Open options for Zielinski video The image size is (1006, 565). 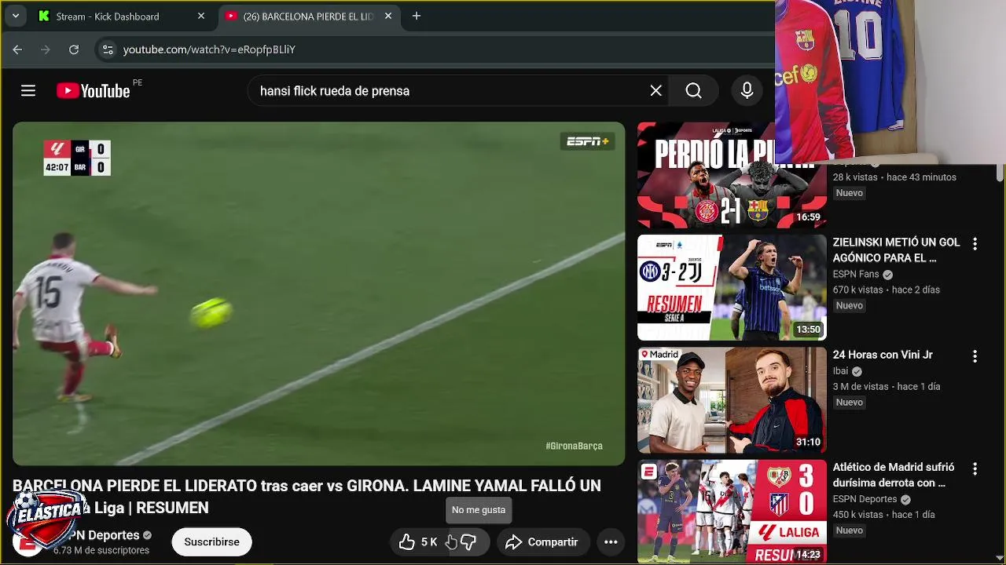click(x=975, y=244)
